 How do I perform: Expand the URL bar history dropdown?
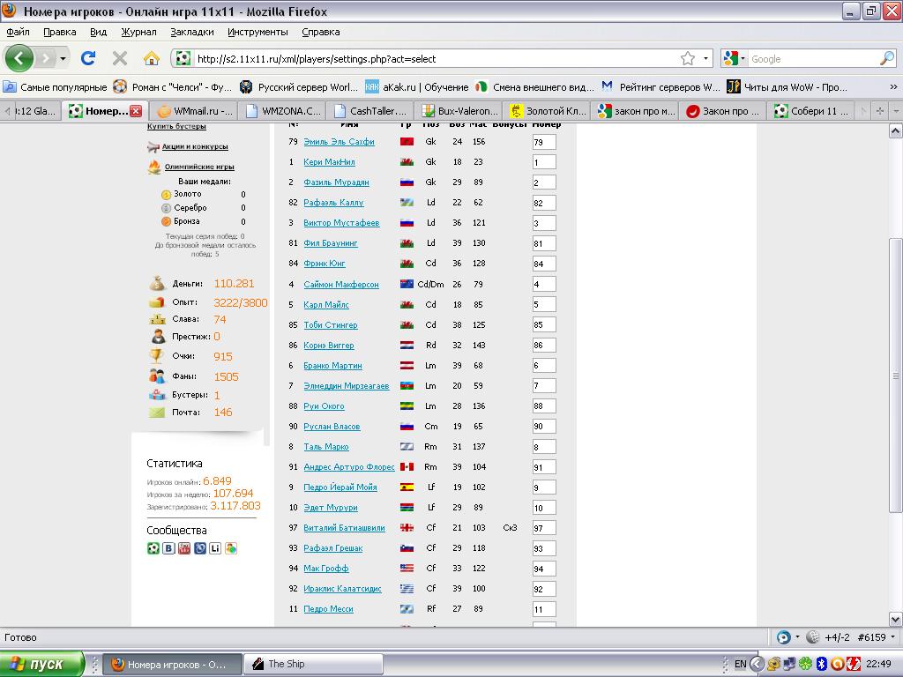(x=706, y=59)
